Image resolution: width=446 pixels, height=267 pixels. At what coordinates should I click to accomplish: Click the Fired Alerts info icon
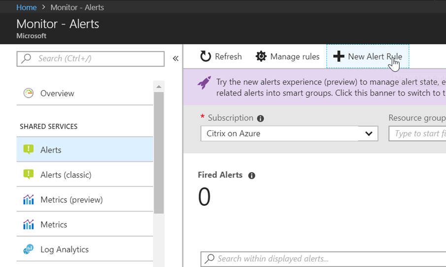[x=251, y=176]
